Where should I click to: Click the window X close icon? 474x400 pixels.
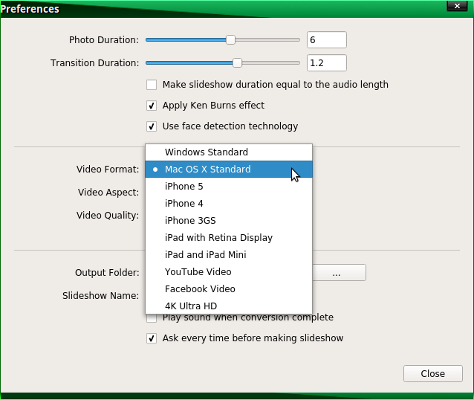coord(458,6)
